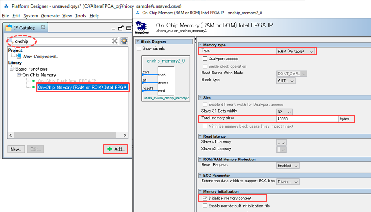Open the File menu
The image size is (371, 212).
[x=6, y=16]
